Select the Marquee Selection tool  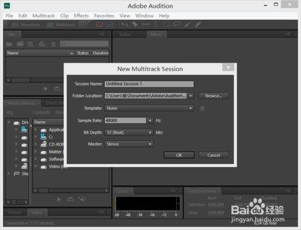coord(167,25)
